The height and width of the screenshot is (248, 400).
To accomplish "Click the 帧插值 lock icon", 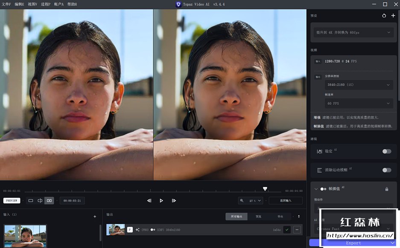I will point(387,189).
